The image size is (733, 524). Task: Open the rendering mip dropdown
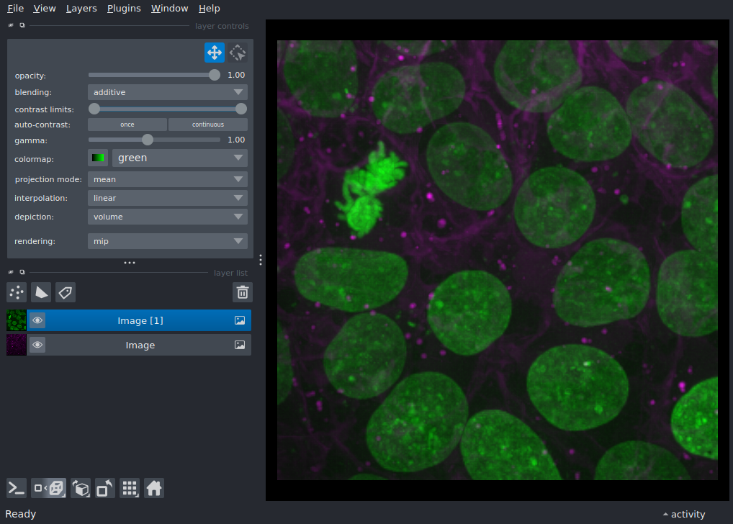167,241
